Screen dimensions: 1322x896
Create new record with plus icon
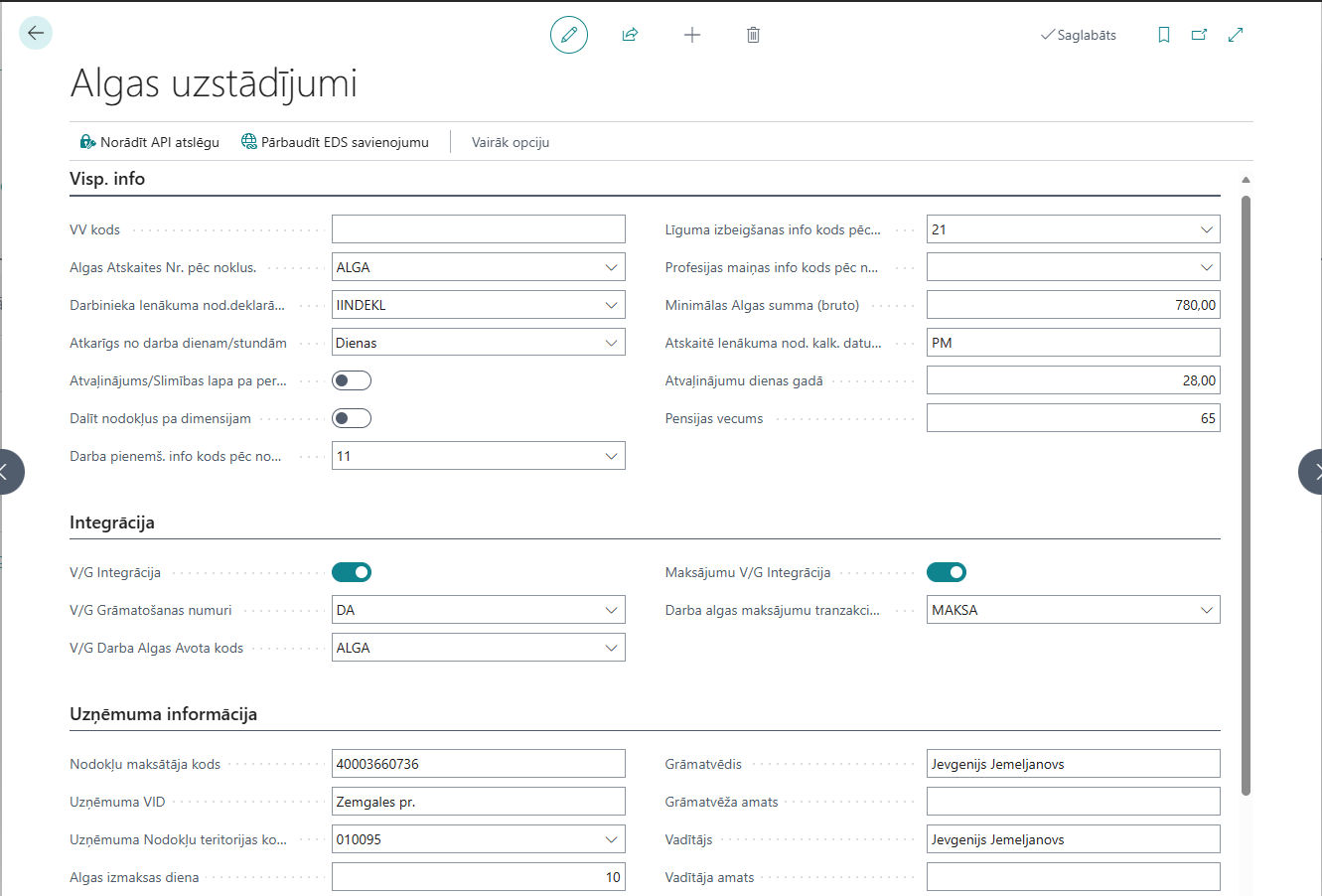692,35
